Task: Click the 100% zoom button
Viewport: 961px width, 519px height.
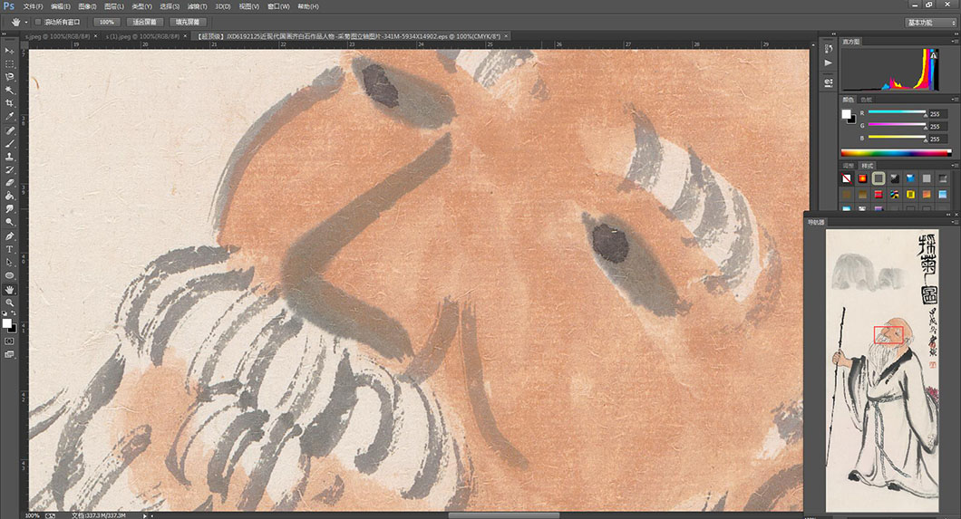Action: click(x=107, y=22)
